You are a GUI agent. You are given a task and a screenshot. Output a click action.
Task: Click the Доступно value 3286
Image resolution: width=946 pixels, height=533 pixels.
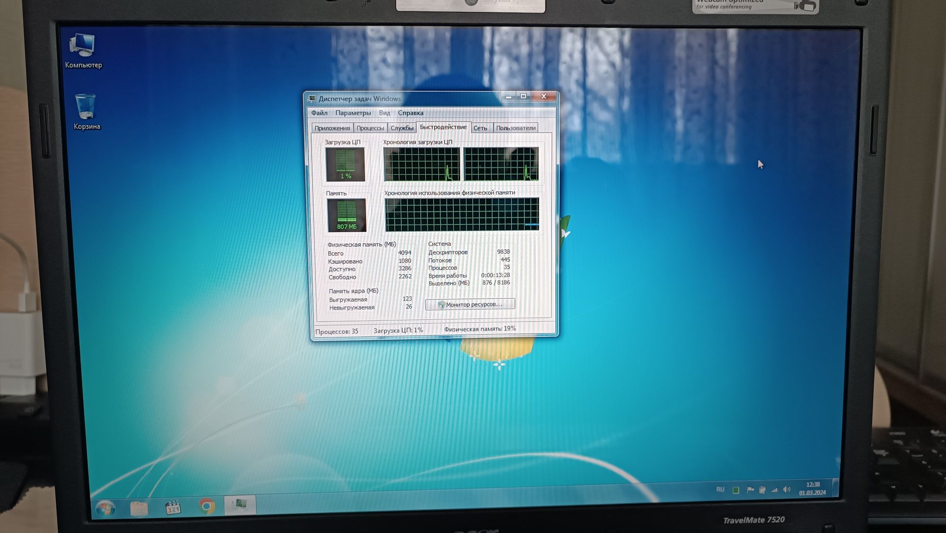pyautogui.click(x=405, y=268)
